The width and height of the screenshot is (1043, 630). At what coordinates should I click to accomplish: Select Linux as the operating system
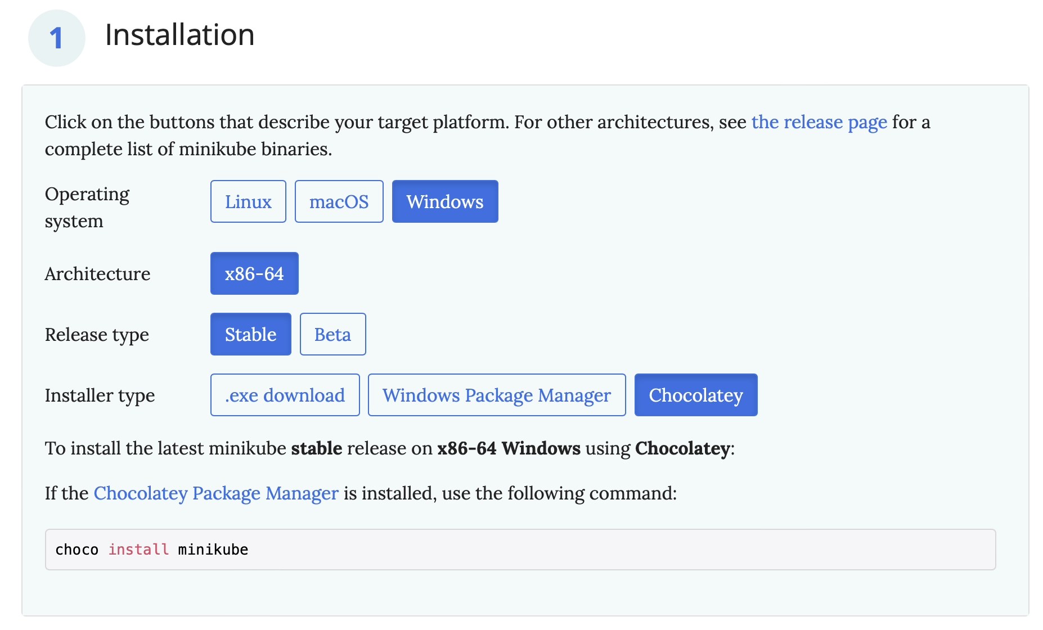248,201
